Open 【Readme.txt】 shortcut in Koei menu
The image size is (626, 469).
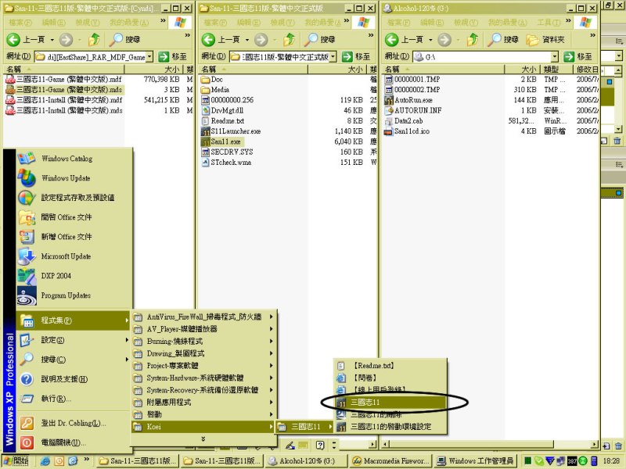390,365
